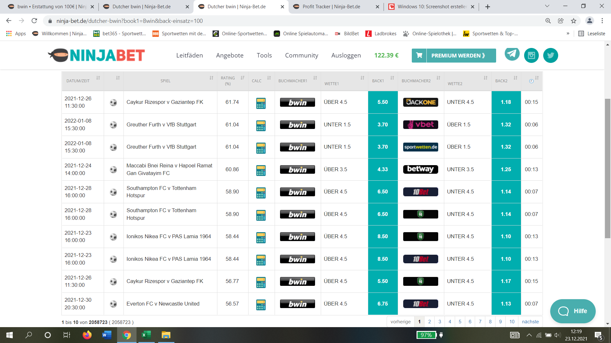611x343 pixels.
Task: Click back2 odds 1.25
Action: click(x=506, y=170)
